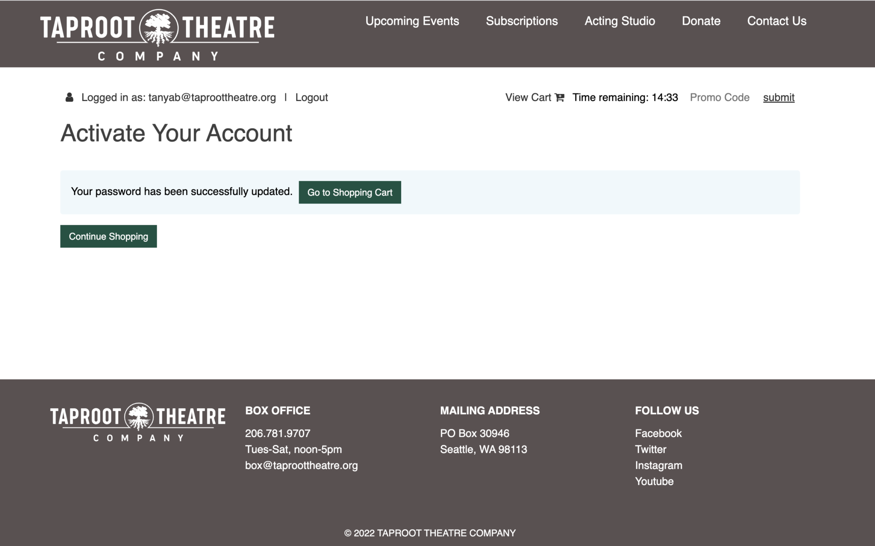Focus the Promo Code field
The image size is (875, 546).
coord(721,97)
